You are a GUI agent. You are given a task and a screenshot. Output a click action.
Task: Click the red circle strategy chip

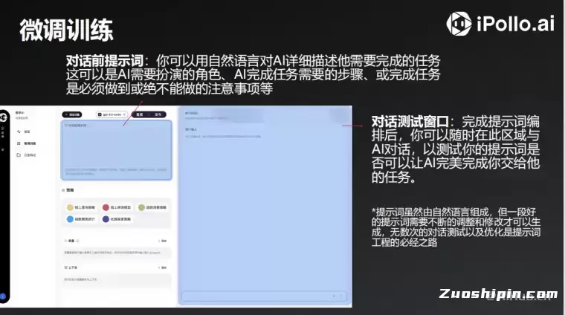(106, 207)
